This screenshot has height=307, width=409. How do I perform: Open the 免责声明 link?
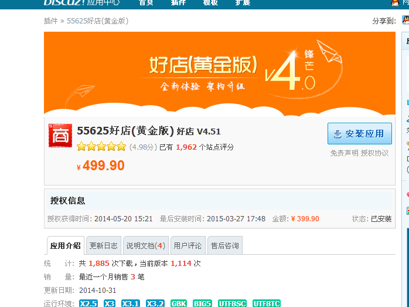pos(345,153)
